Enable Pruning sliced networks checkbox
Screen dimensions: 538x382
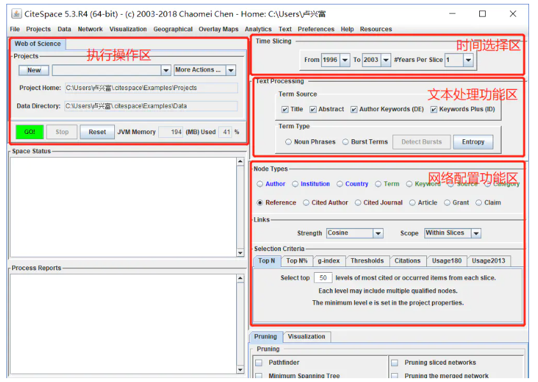click(395, 363)
